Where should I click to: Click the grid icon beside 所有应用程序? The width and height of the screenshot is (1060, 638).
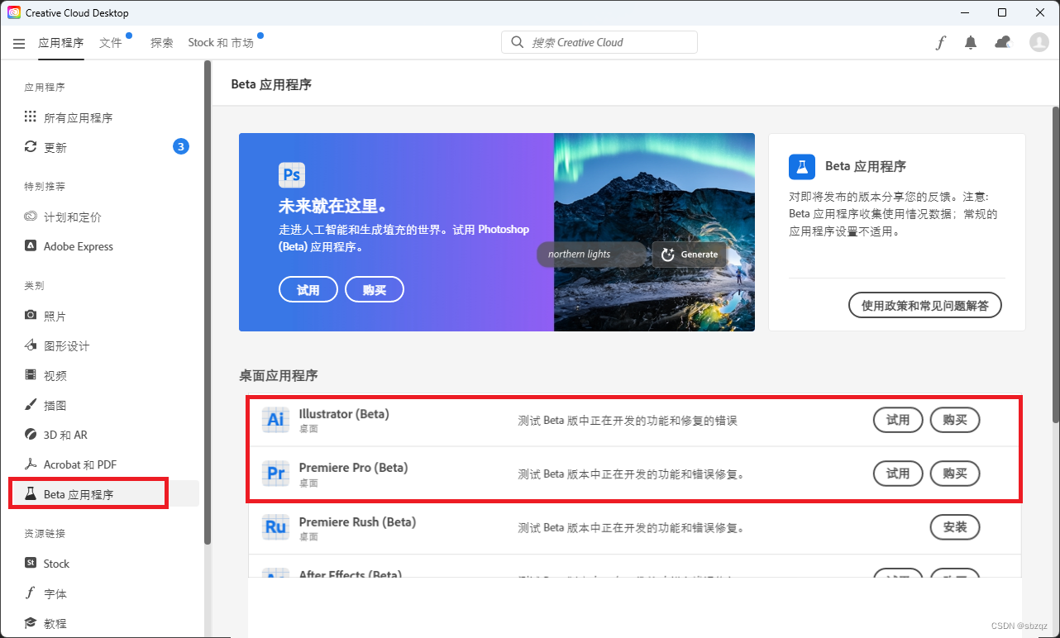(31, 117)
